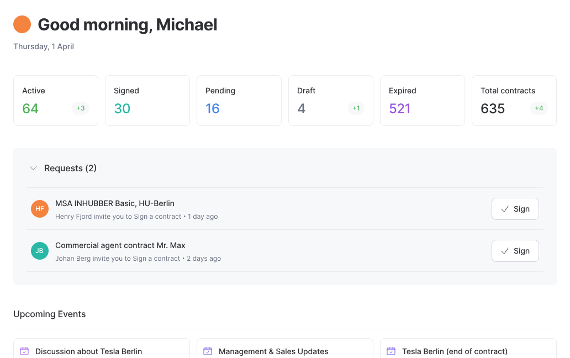Click the JB avatar for Johan Berg

[39, 251]
